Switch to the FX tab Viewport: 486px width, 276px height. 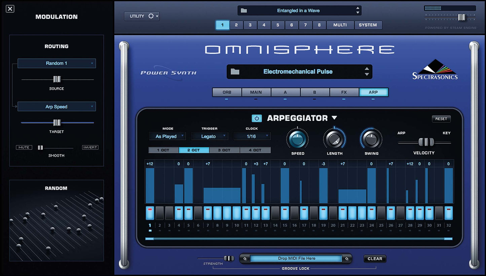click(x=344, y=92)
